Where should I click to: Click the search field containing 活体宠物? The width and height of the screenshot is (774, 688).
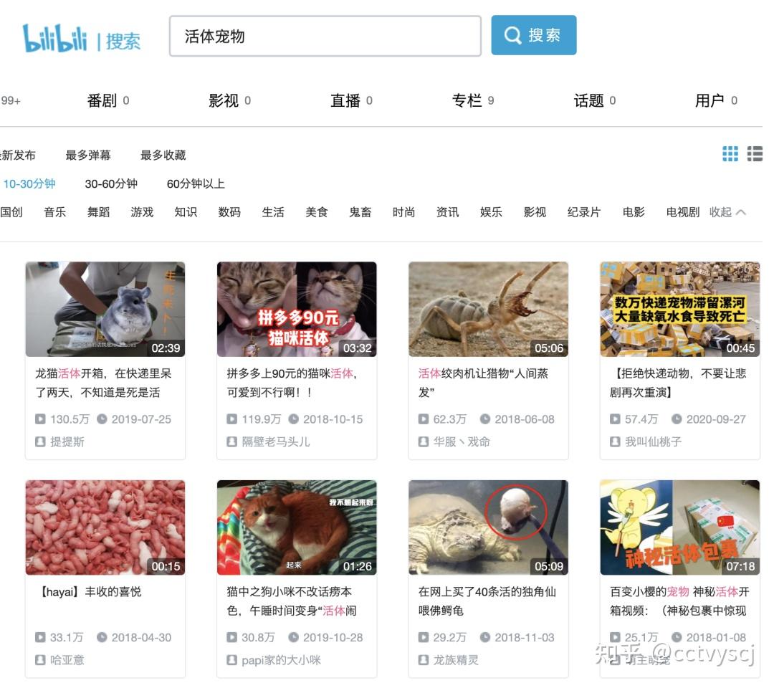click(325, 36)
